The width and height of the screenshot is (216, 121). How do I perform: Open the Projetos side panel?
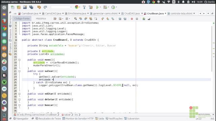(10, 49)
